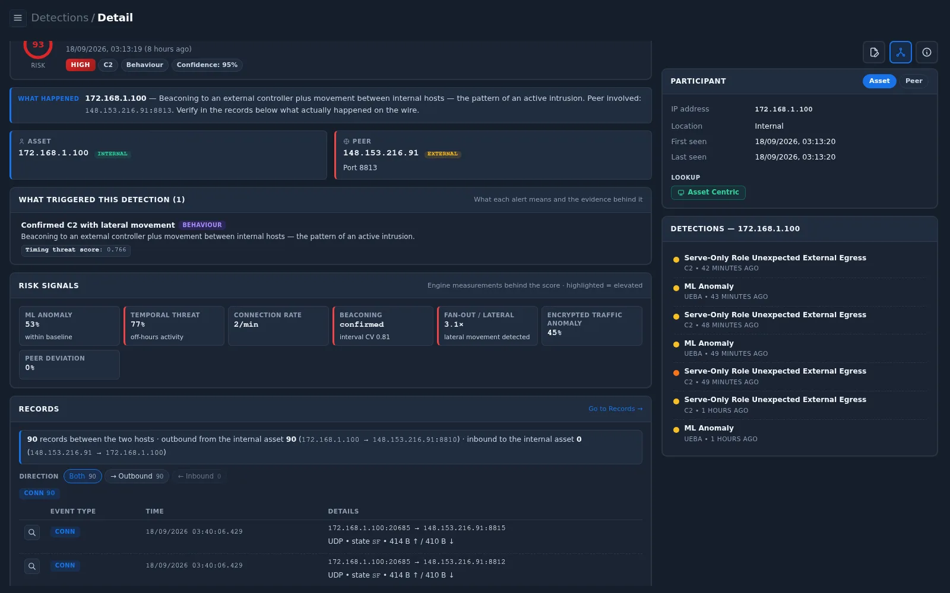Select the Fan-out / Lateral 3.1× card

[487, 326]
